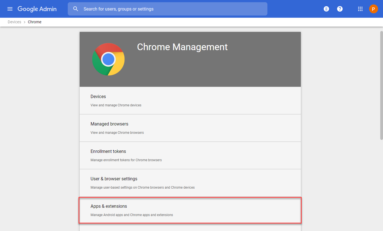
Task: Focus the search users, groups or settings field
Action: tap(168, 9)
